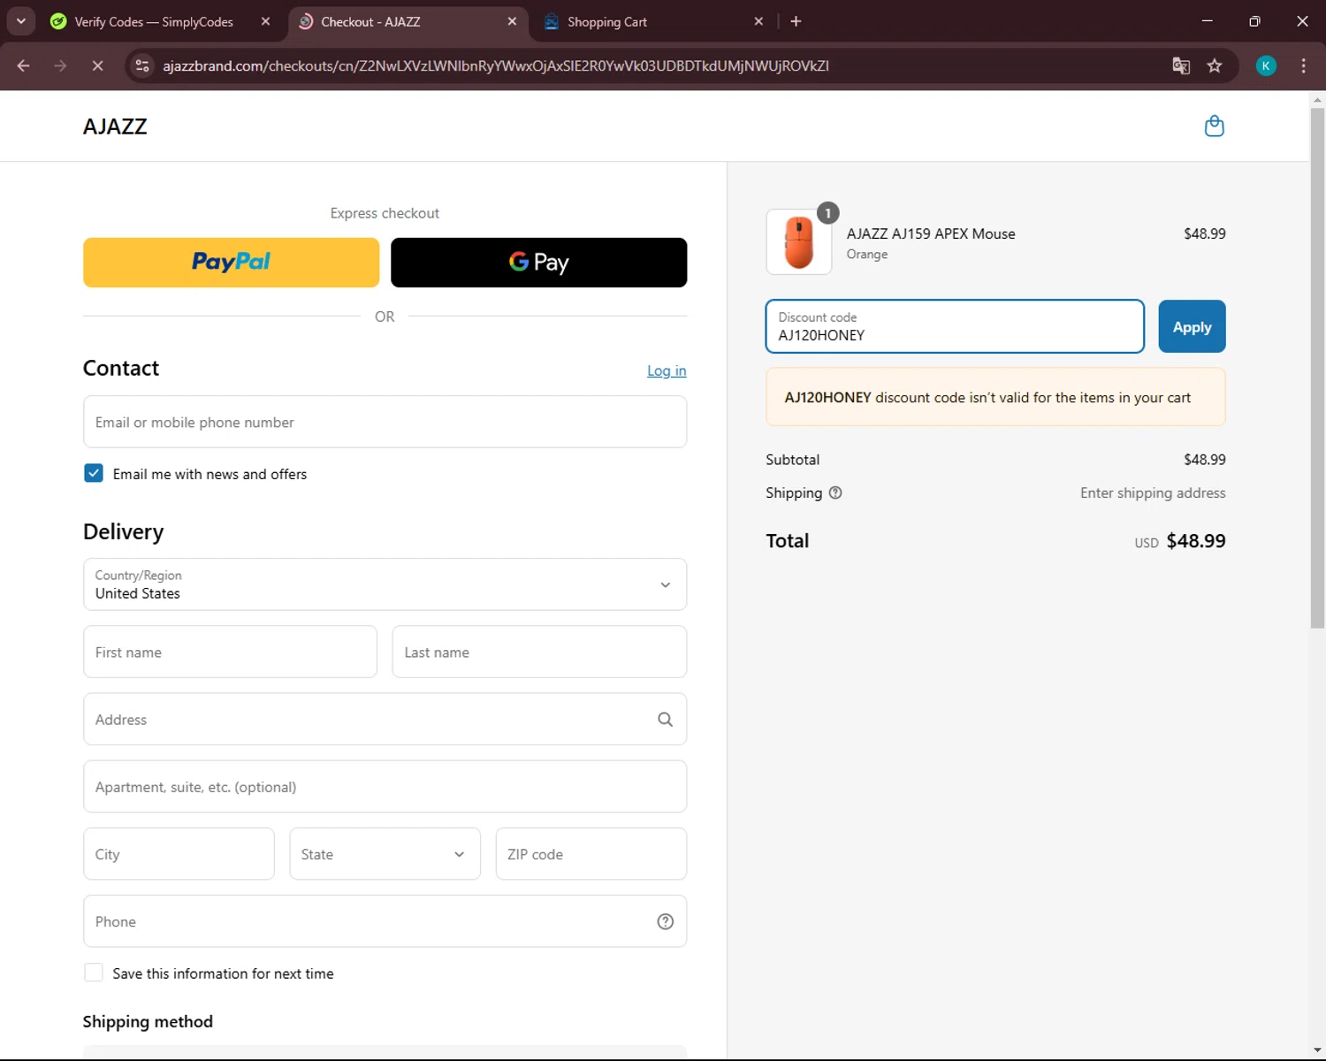Uncheck Email me with news and offers

coord(94,473)
